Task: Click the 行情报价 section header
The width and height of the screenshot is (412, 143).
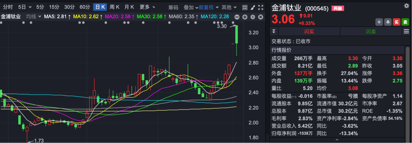Action: 281,50
